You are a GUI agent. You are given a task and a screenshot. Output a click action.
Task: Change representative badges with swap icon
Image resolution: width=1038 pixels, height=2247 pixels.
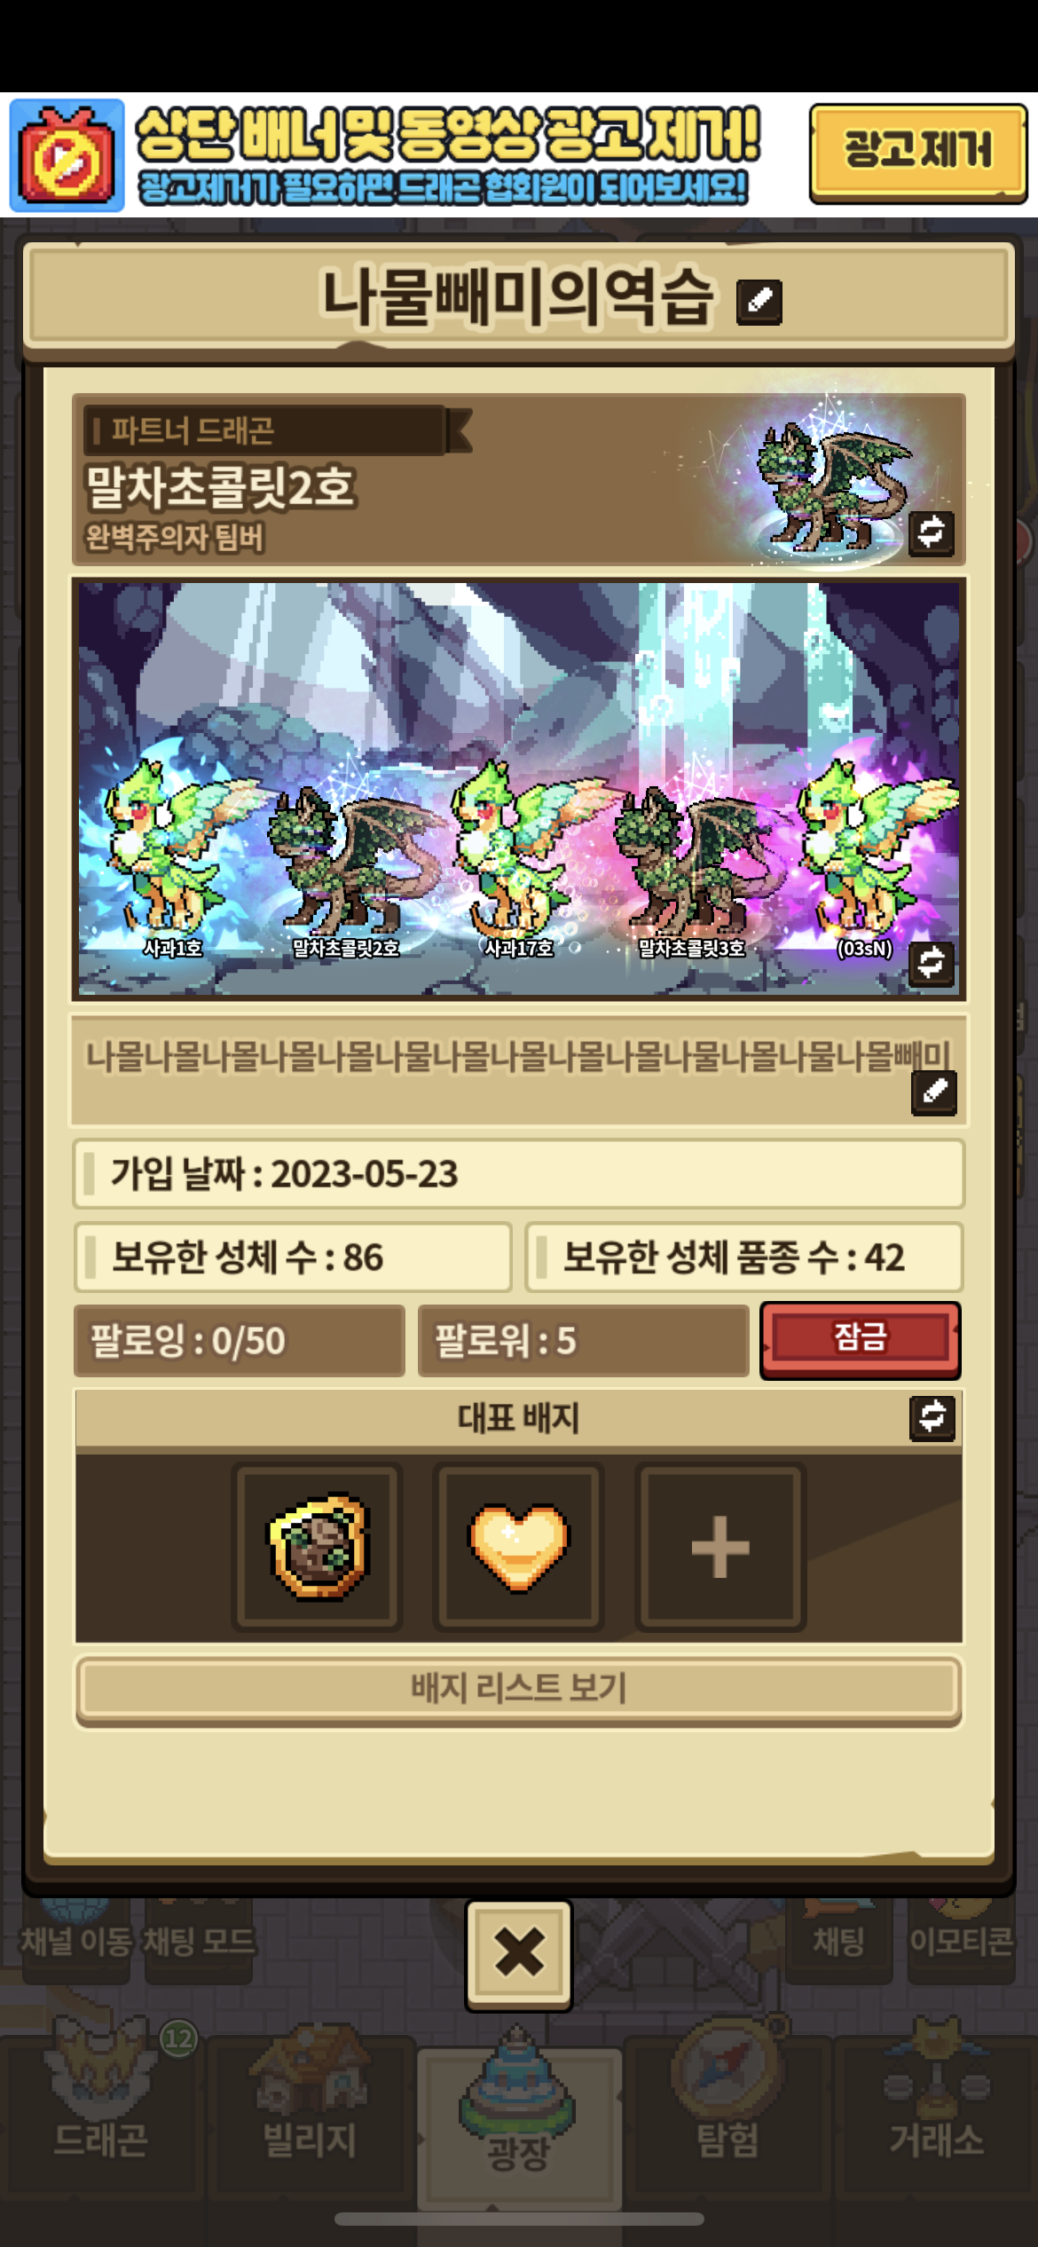pos(932,1417)
